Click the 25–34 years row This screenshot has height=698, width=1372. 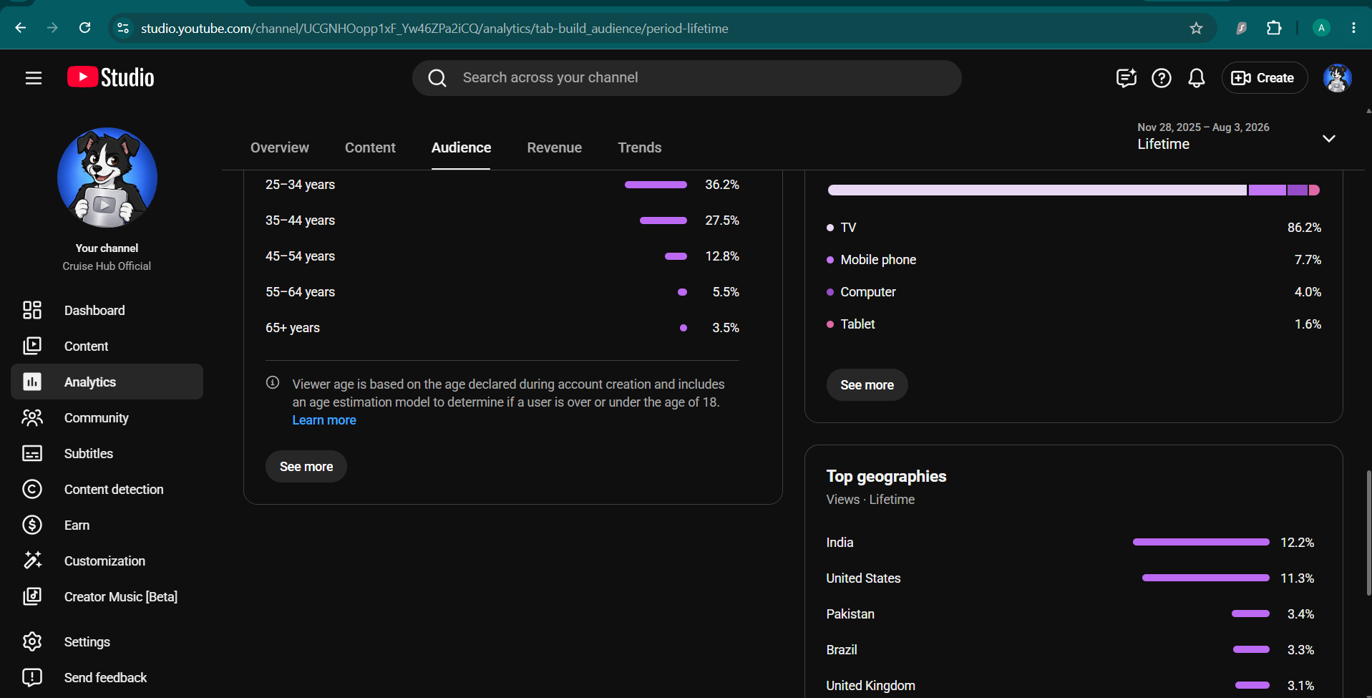point(502,184)
